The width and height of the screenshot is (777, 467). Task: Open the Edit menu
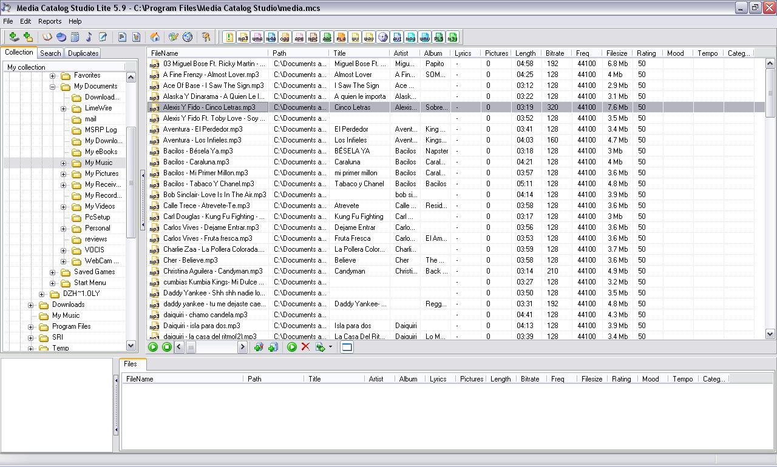coord(25,21)
